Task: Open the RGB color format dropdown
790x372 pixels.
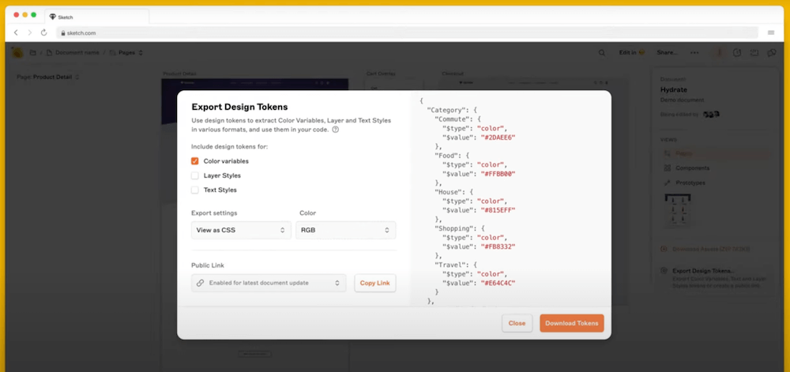Action: tap(345, 230)
